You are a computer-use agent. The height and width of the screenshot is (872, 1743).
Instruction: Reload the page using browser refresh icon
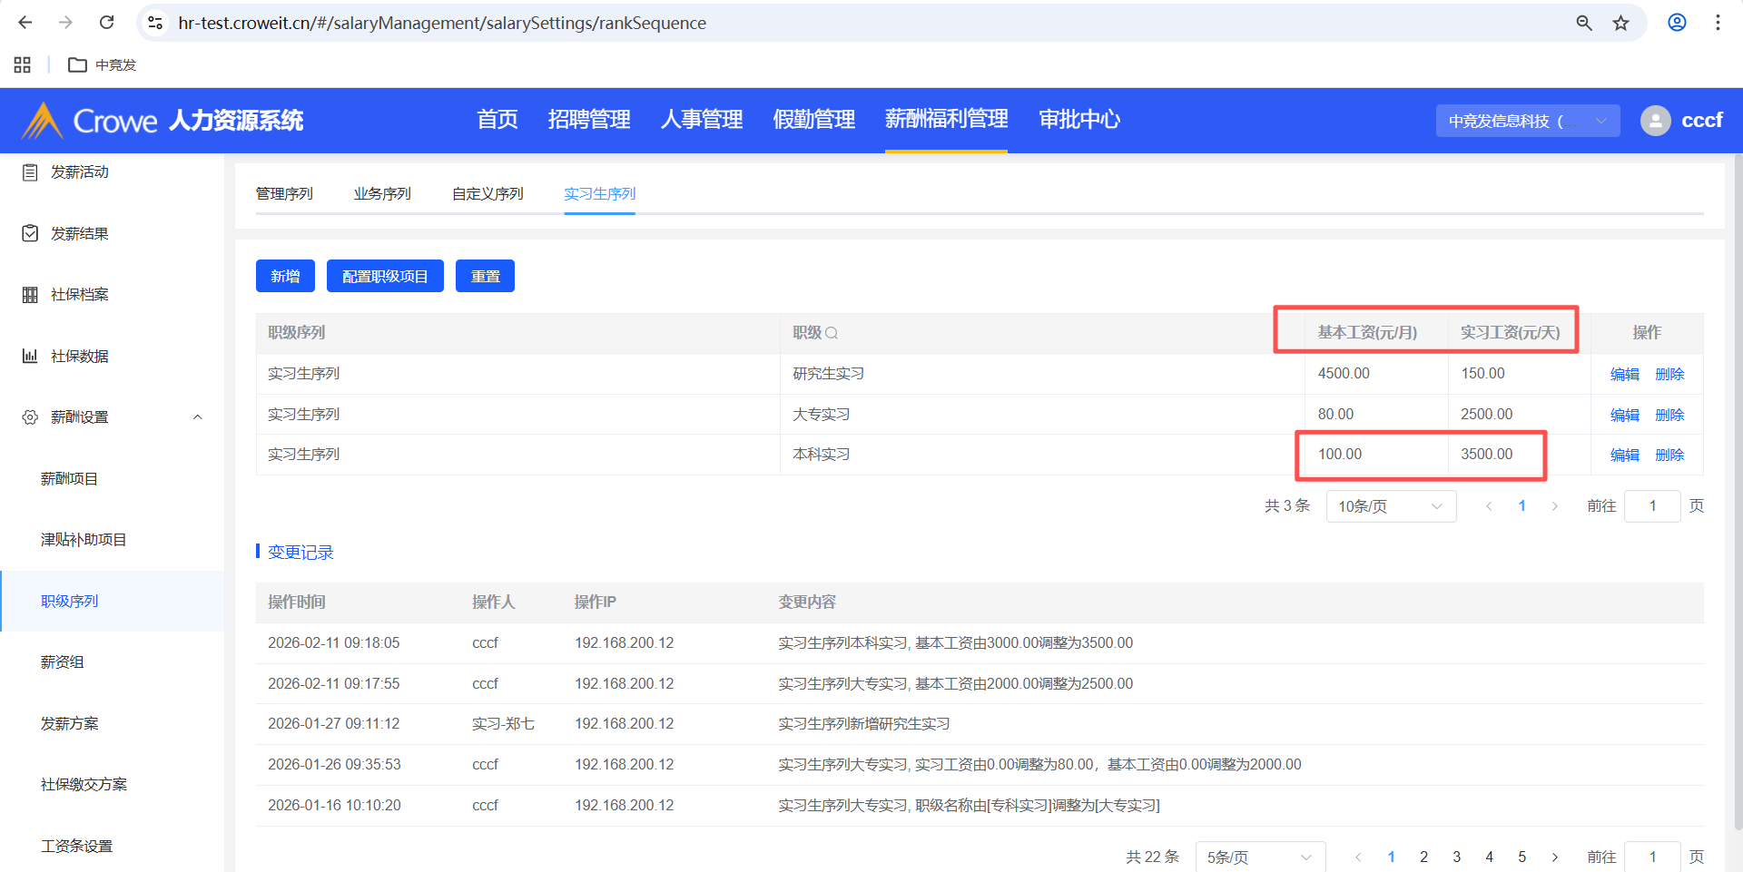pos(106,23)
